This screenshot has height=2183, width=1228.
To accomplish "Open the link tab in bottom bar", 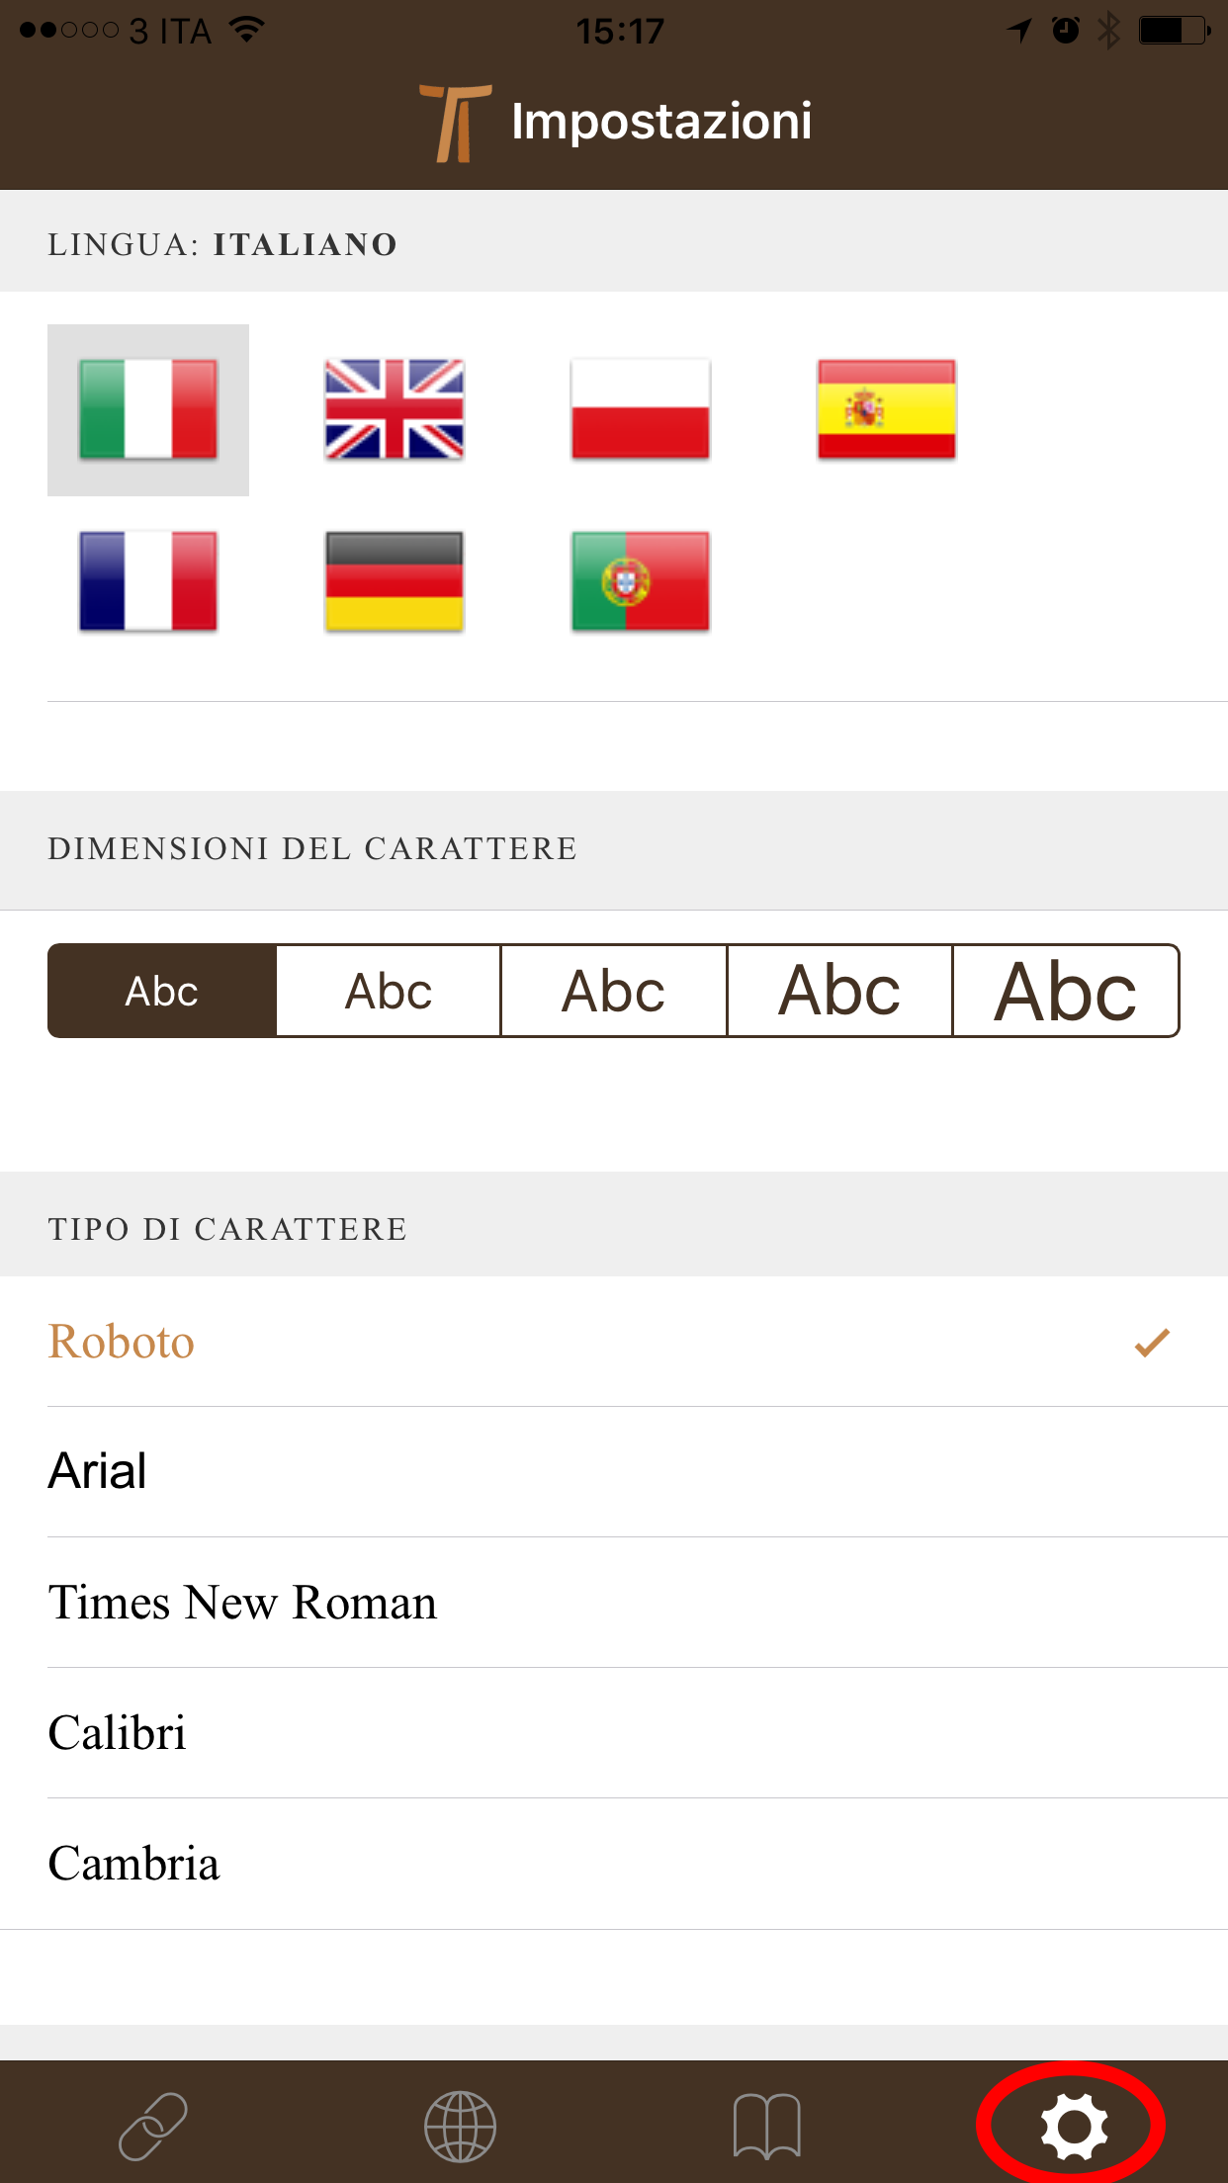I will click(x=153, y=2126).
